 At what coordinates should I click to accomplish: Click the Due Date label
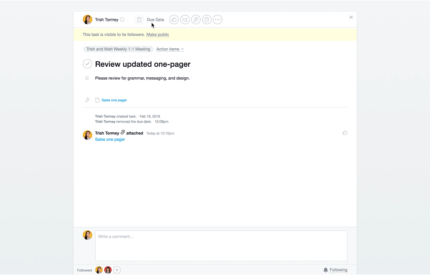point(155,20)
